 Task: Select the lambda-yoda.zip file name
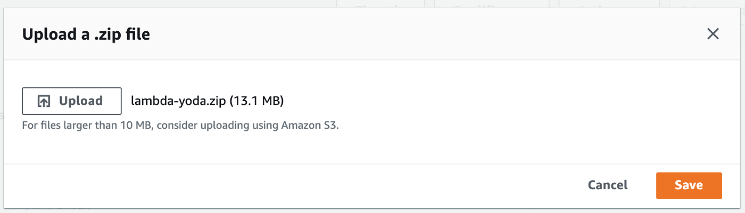click(x=178, y=101)
